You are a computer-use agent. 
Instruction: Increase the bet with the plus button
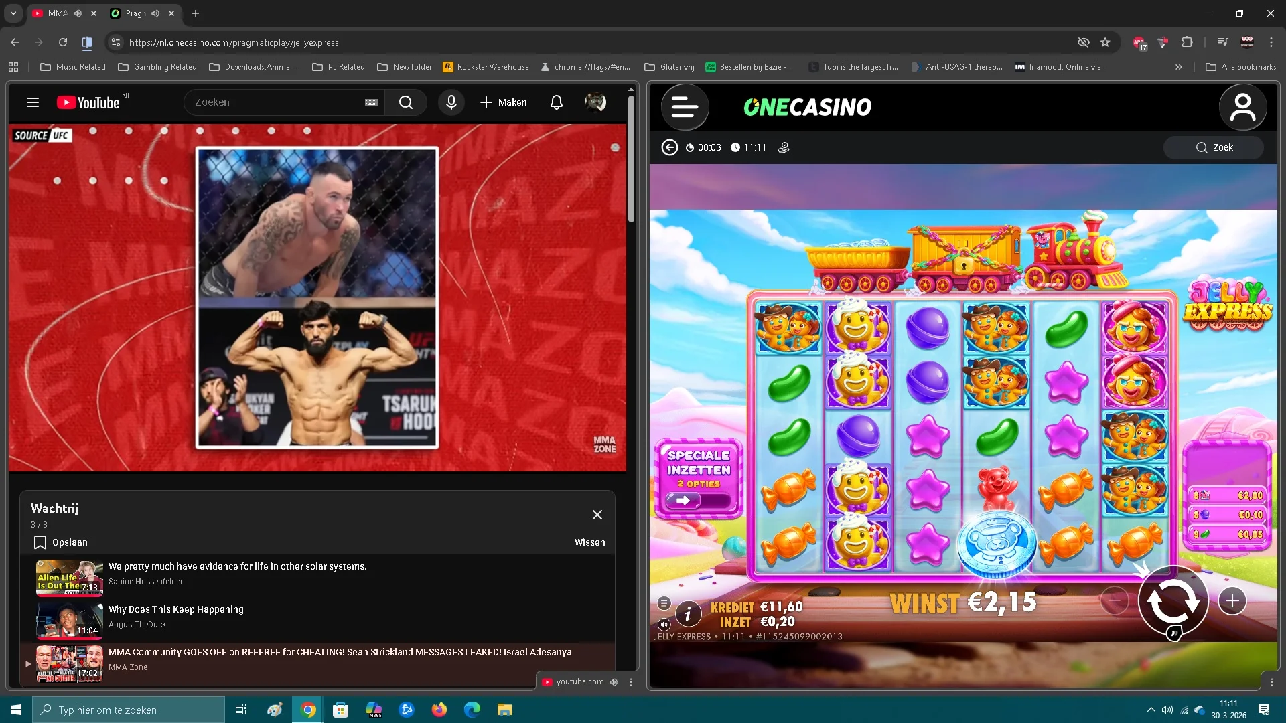point(1232,601)
